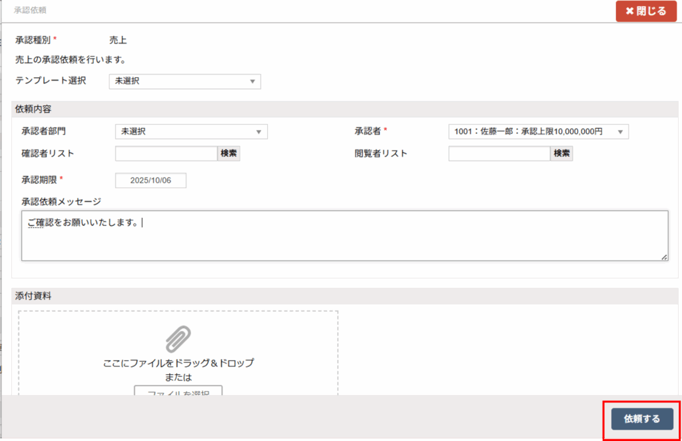Grab the message textarea resize handle
The height and width of the screenshot is (441, 682).
(x=664, y=256)
